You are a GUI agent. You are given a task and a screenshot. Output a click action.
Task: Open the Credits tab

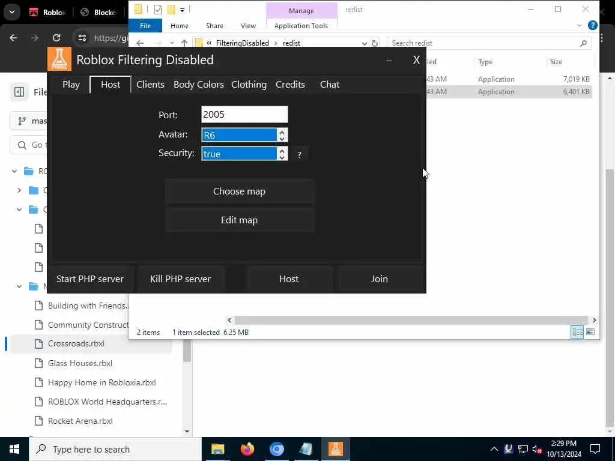[x=290, y=85]
